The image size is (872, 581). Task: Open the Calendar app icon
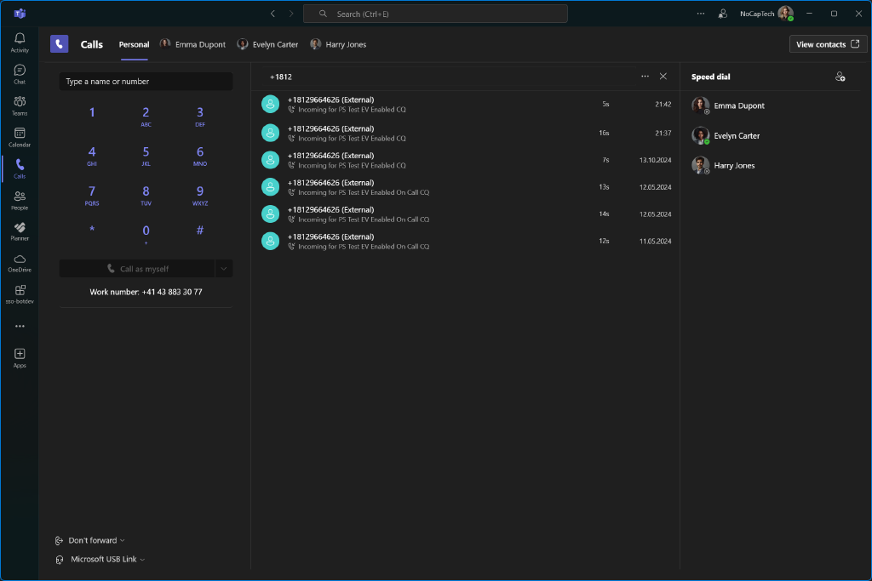tap(19, 137)
